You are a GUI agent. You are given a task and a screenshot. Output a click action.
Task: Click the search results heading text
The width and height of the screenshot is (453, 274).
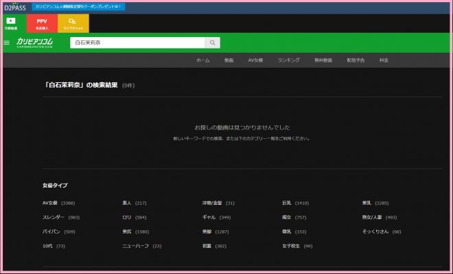click(80, 86)
